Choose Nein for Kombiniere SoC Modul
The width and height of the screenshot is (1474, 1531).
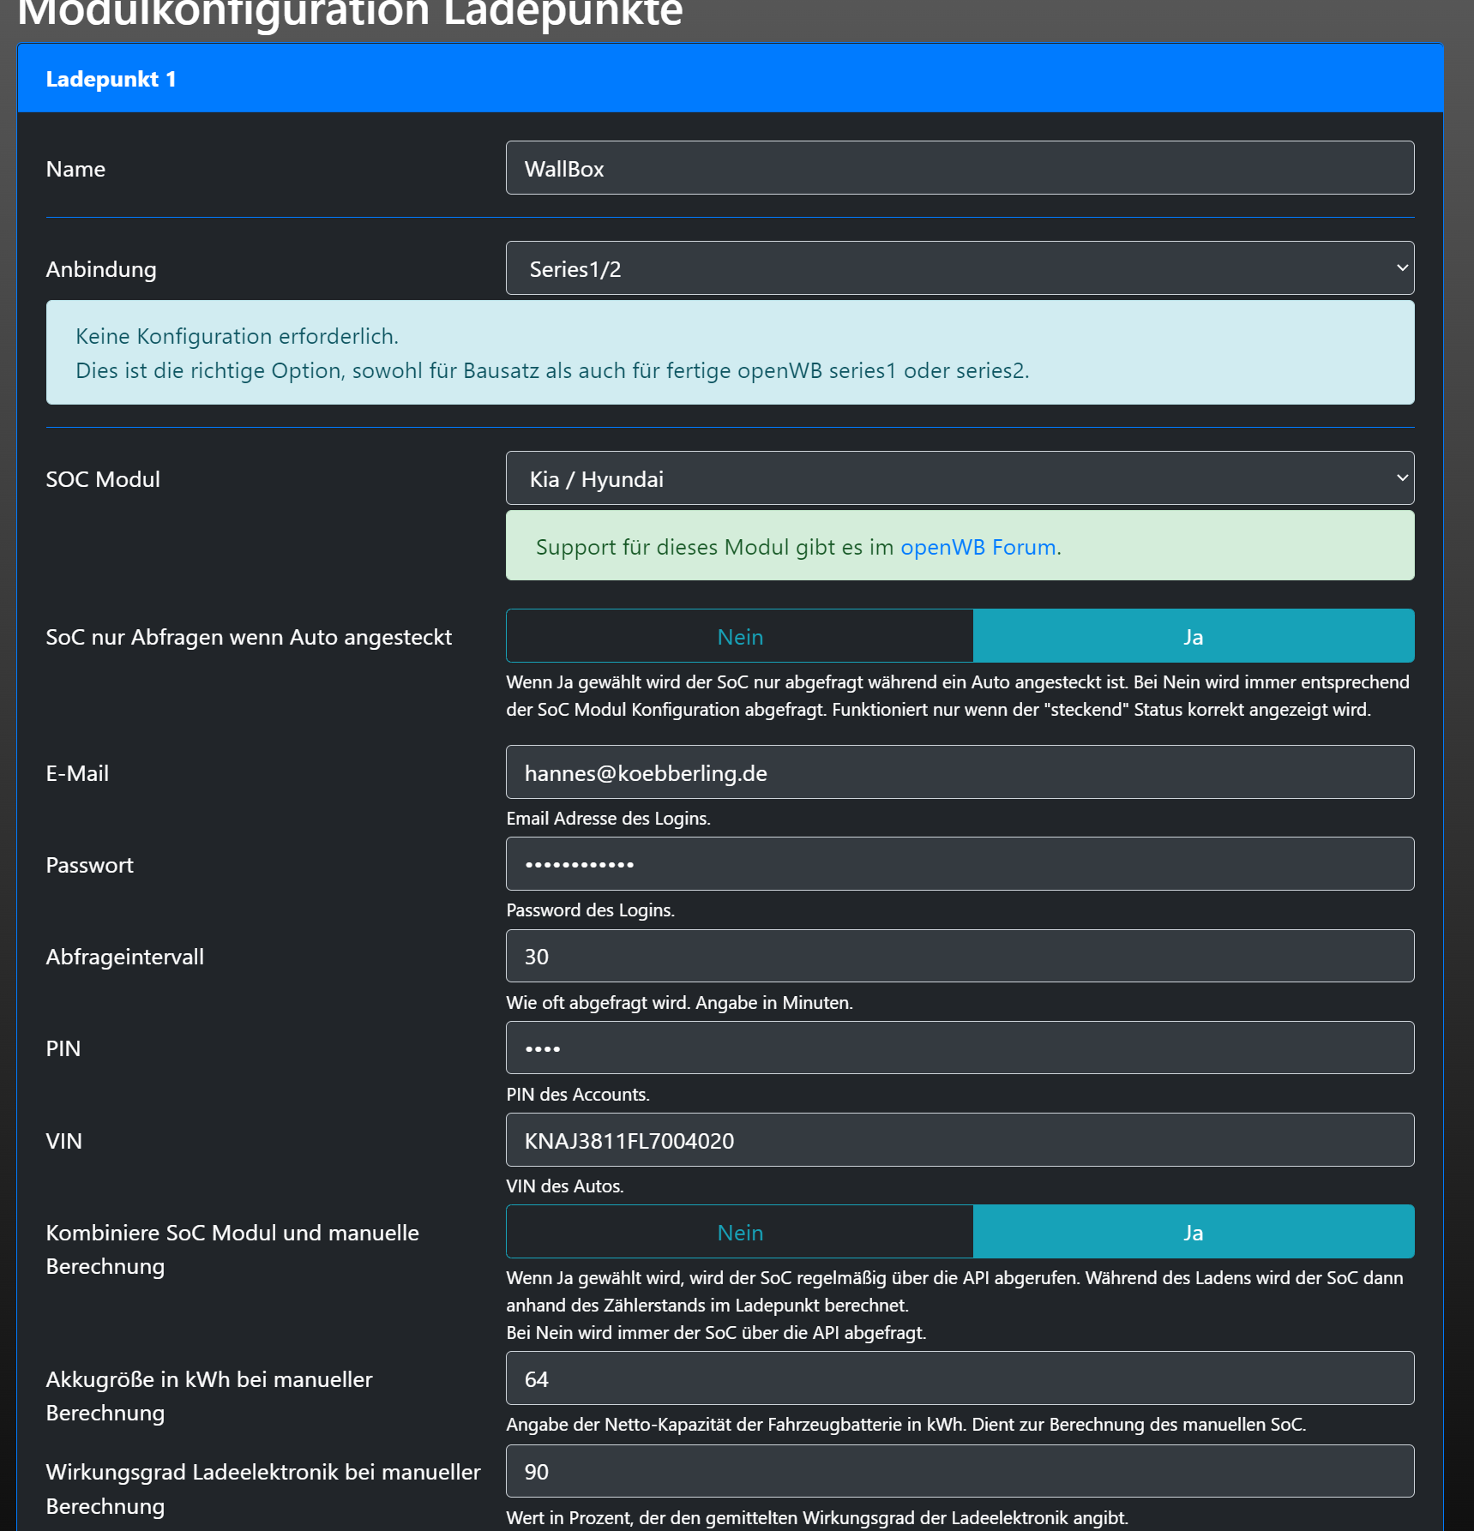tap(740, 1232)
